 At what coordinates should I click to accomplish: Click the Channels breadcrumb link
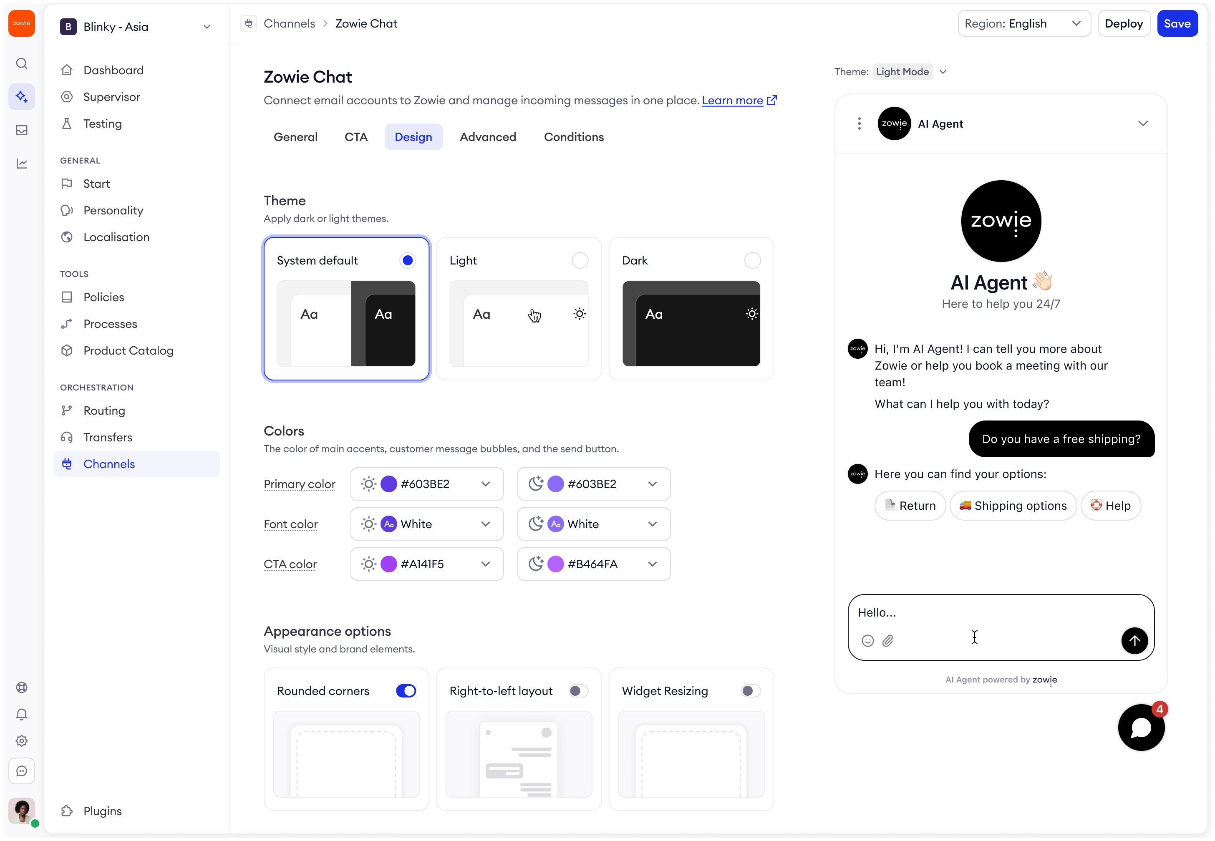[x=289, y=24]
